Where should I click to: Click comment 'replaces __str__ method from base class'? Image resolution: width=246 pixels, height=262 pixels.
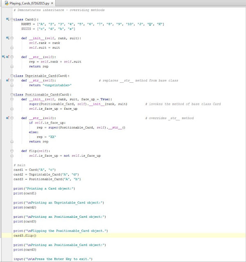click(138, 81)
